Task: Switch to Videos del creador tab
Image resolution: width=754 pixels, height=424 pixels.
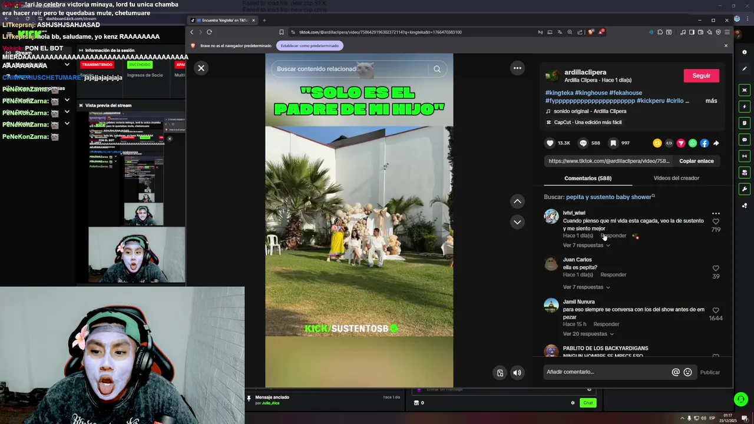Action: tap(676, 178)
